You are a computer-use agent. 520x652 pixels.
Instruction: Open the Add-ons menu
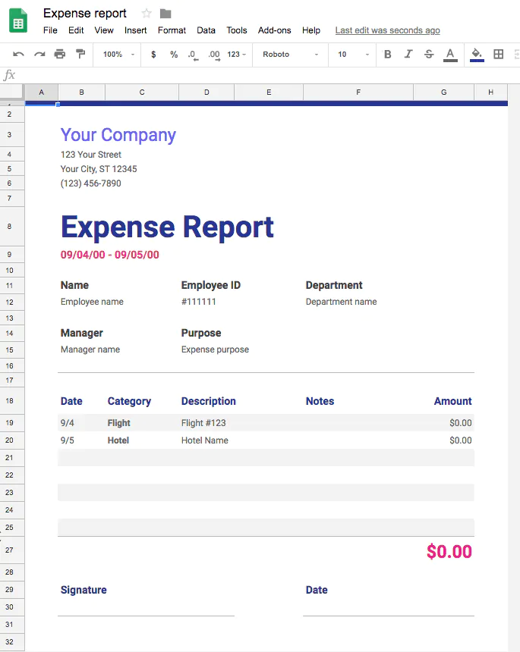[274, 30]
